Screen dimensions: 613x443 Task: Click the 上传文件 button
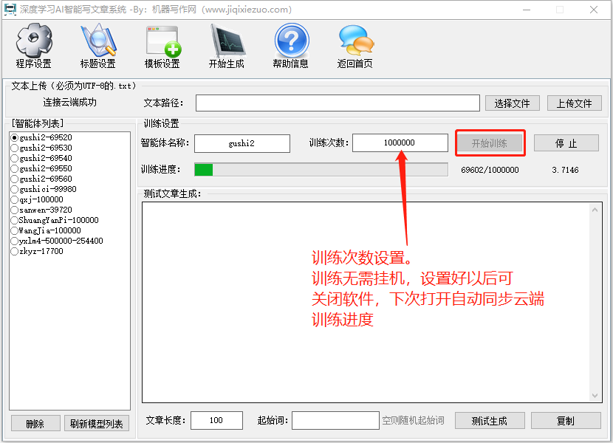point(574,103)
